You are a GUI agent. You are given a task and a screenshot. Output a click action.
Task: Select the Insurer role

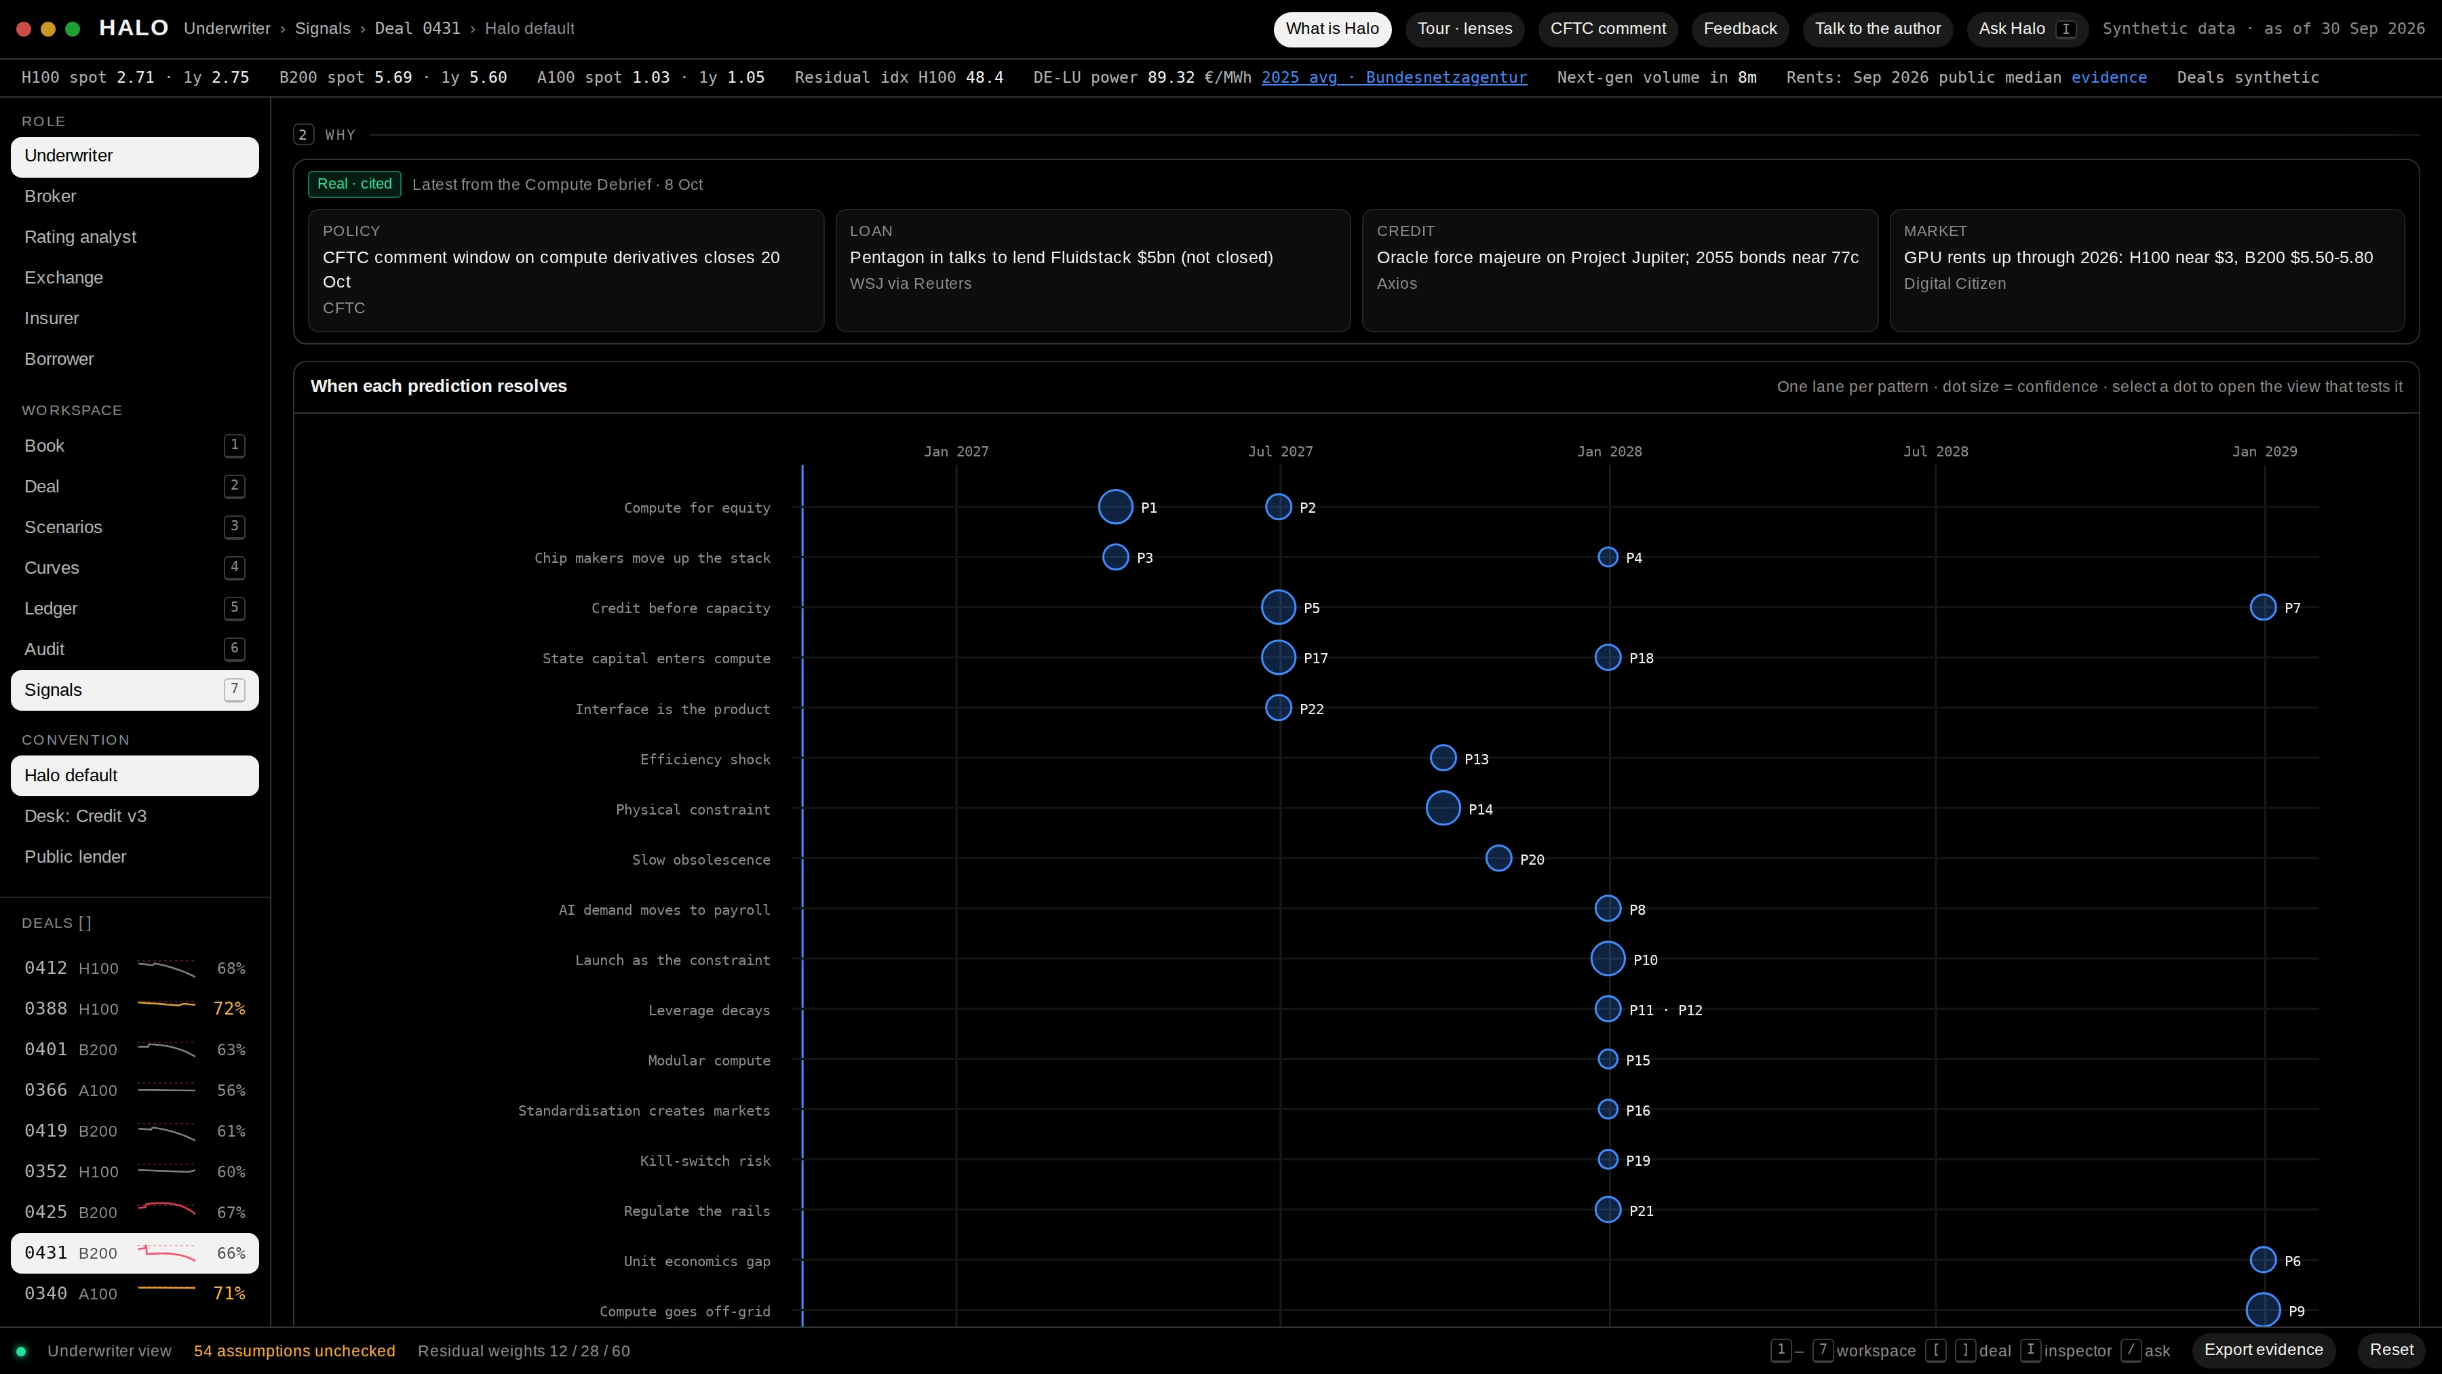coord(134,318)
